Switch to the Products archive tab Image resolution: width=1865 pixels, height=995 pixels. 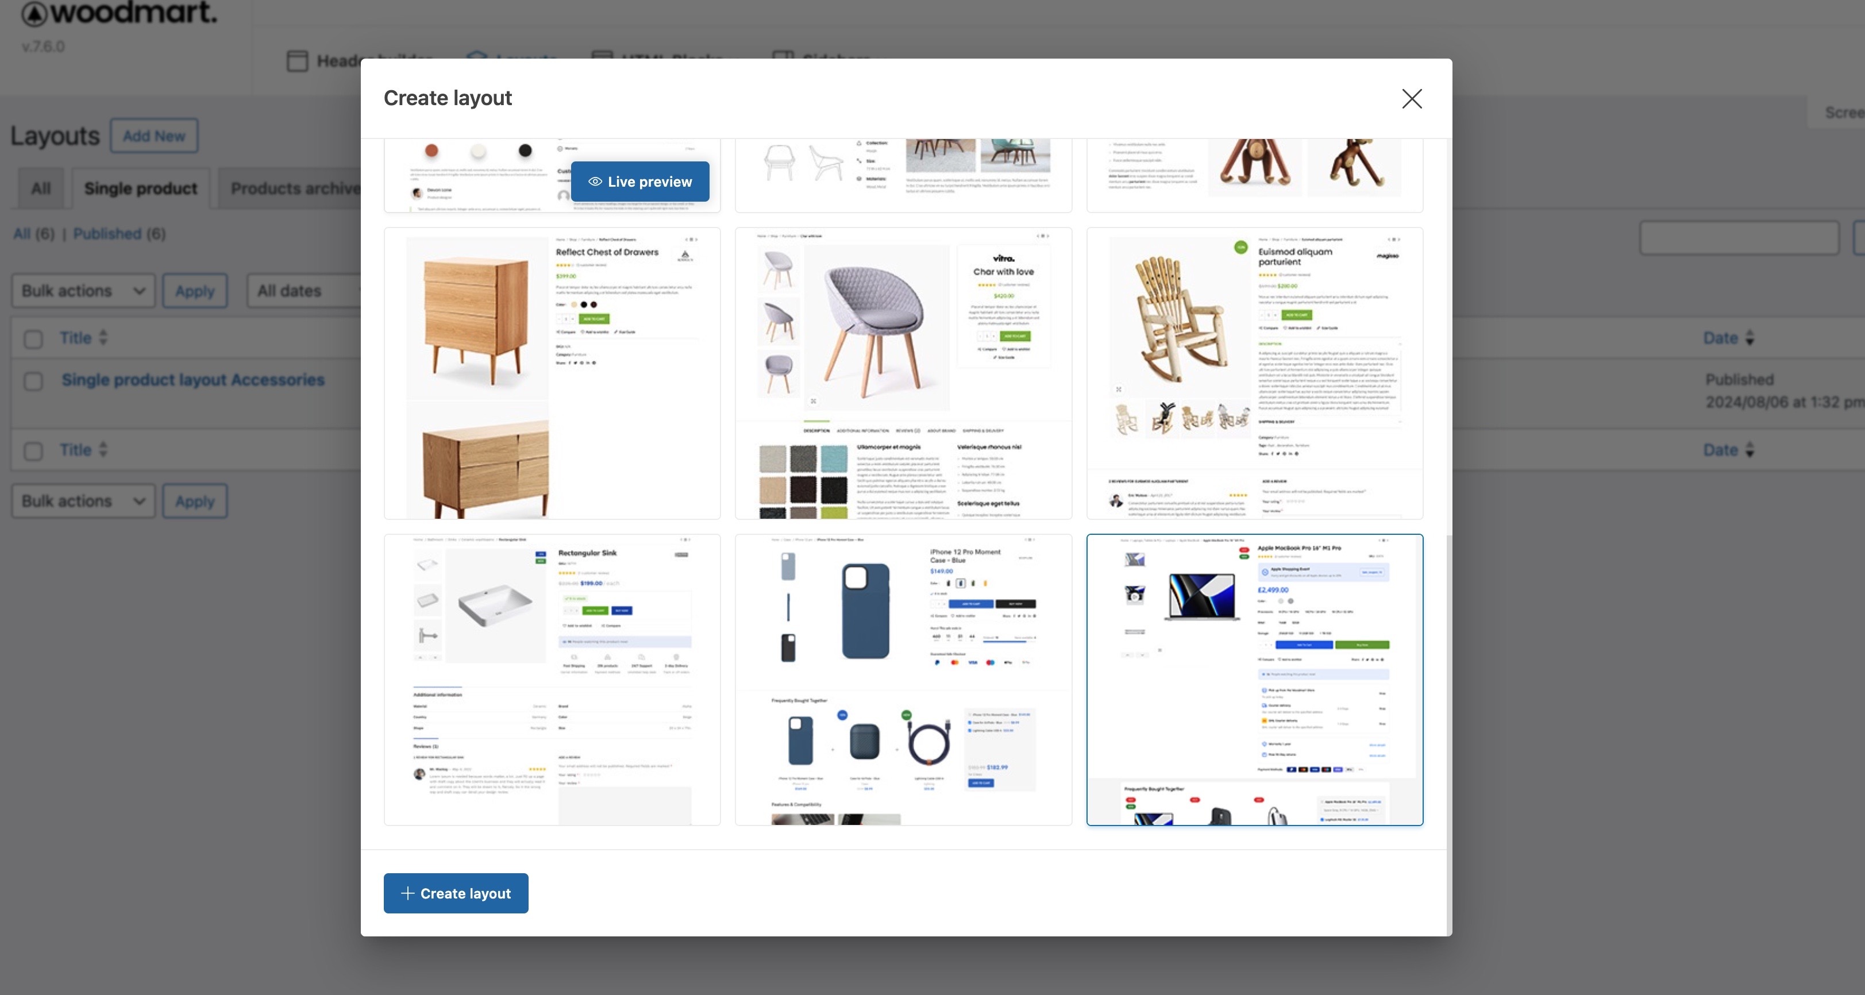point(293,188)
